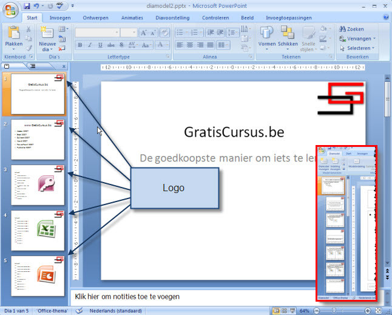The height and width of the screenshot is (315, 392).
Task: Toggle underline formatting
Action: pos(100,46)
